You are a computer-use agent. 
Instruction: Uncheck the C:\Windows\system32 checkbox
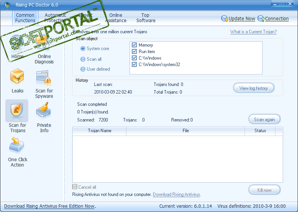coord(134,65)
